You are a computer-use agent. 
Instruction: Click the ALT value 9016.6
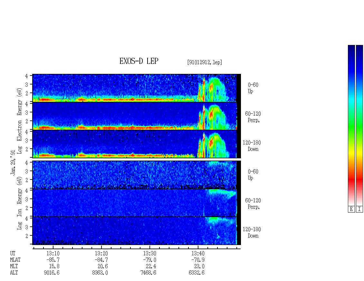[x=52, y=273]
